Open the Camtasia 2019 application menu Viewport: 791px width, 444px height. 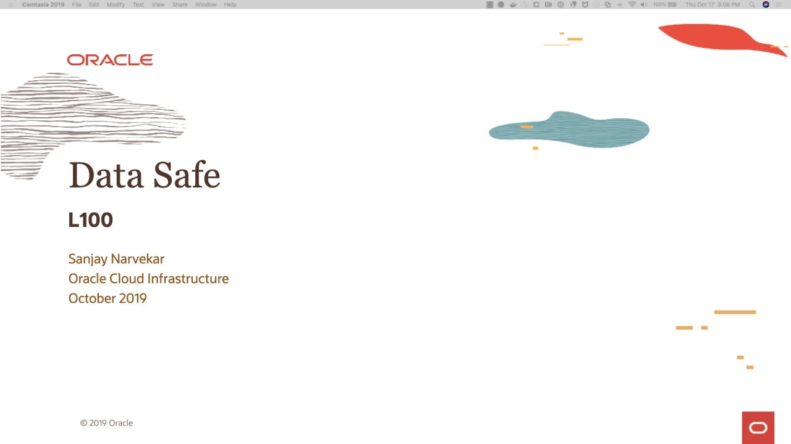tap(43, 4)
